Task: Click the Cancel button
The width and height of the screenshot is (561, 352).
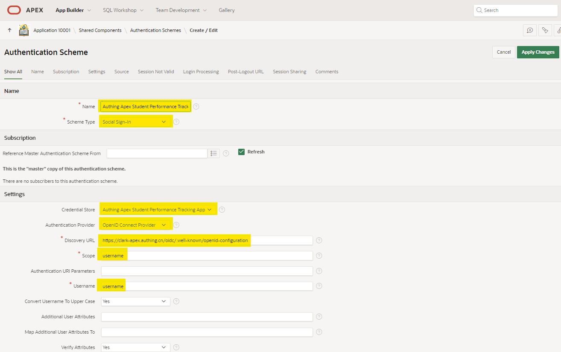Action: coord(503,52)
